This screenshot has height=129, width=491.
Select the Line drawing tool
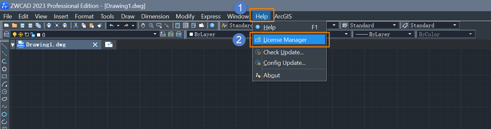click(x=4, y=46)
